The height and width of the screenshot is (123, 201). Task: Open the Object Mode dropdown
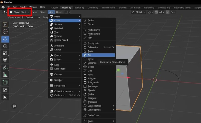20,12
